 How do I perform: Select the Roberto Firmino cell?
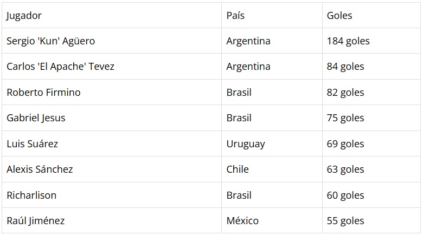click(x=43, y=93)
